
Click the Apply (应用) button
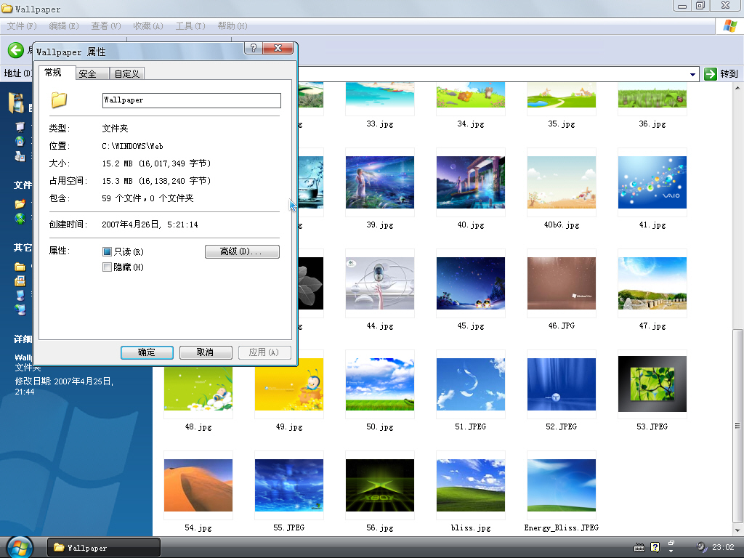click(x=264, y=352)
